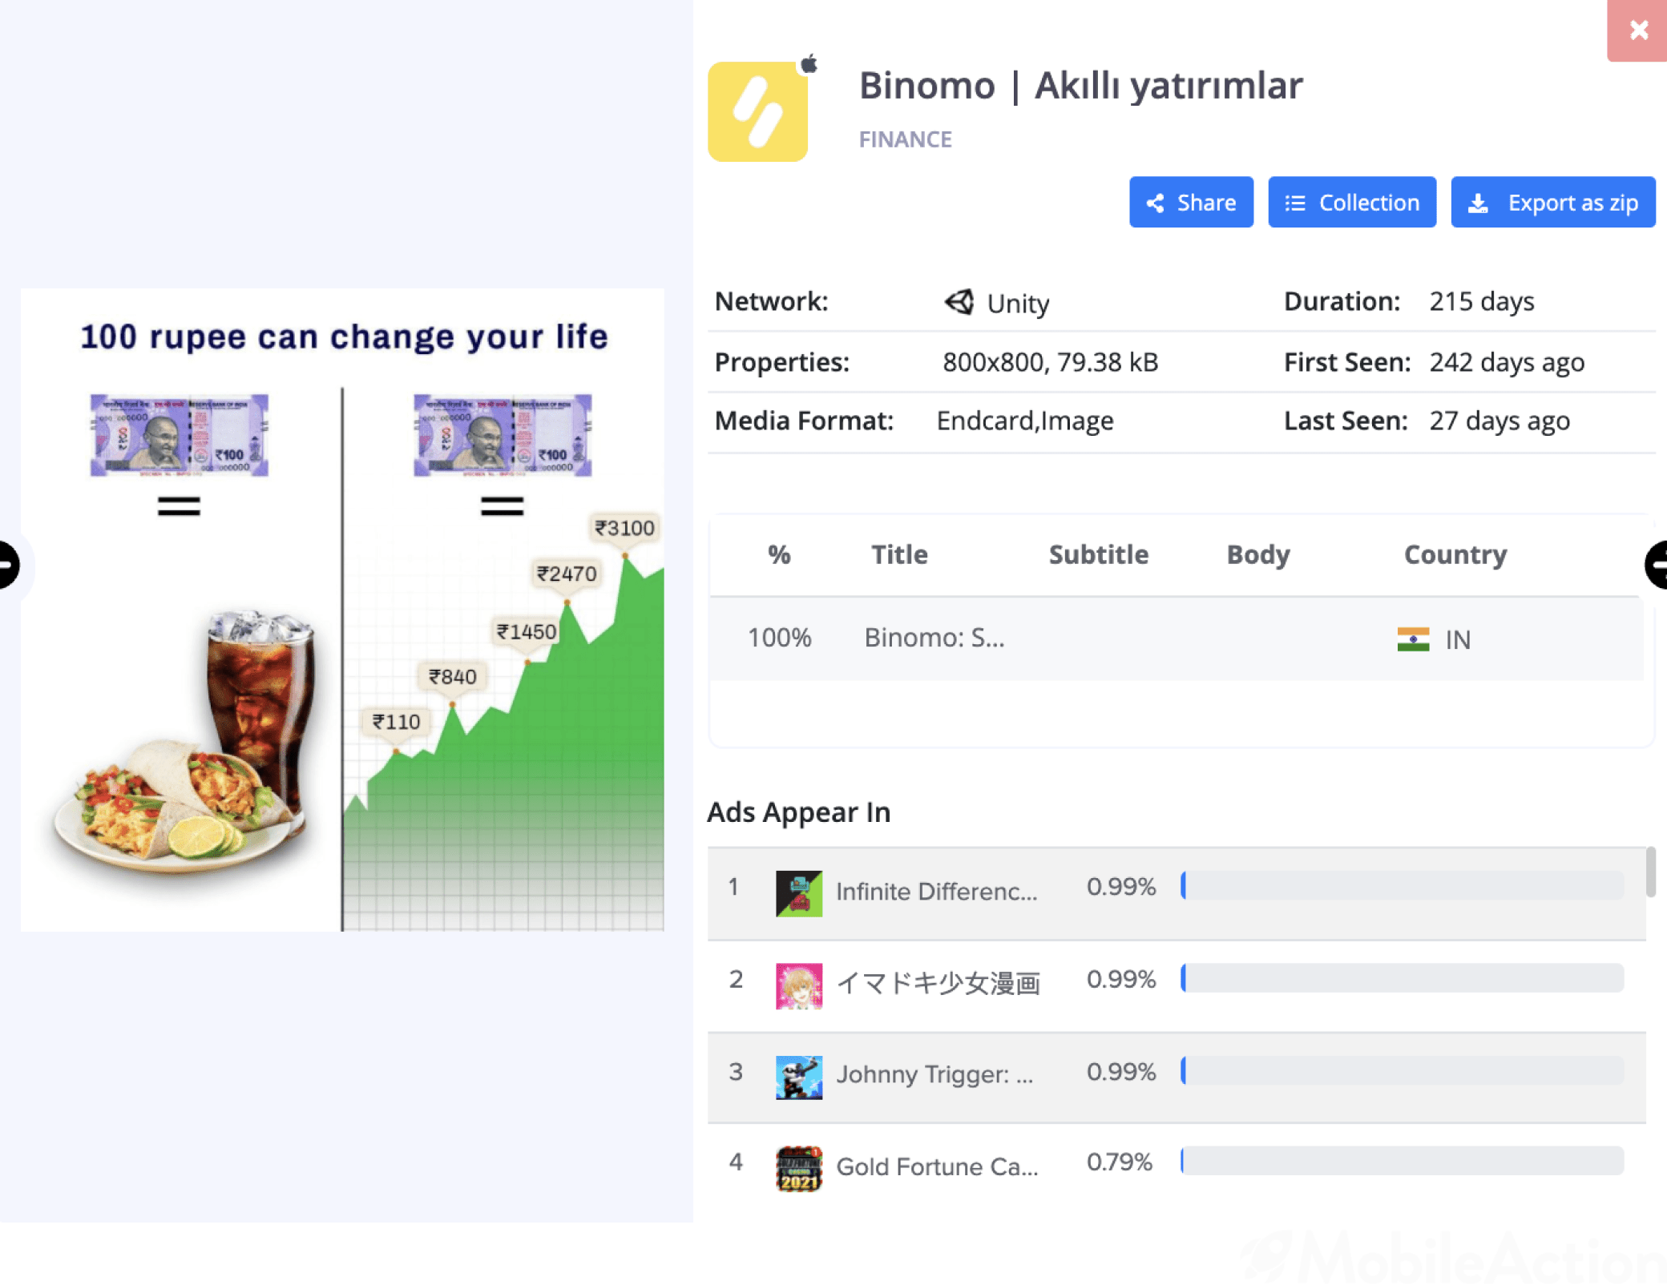This screenshot has height=1285, width=1667.
Task: Click the 'Ads Appear In' heading
Action: pos(798,812)
